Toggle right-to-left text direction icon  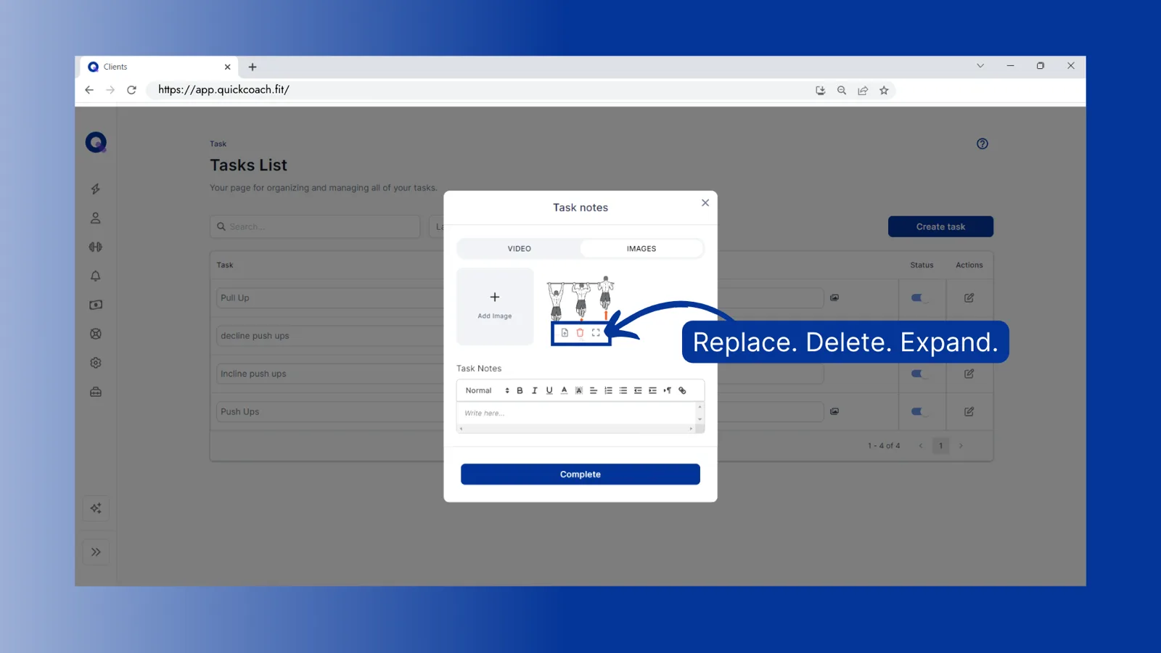pos(668,390)
